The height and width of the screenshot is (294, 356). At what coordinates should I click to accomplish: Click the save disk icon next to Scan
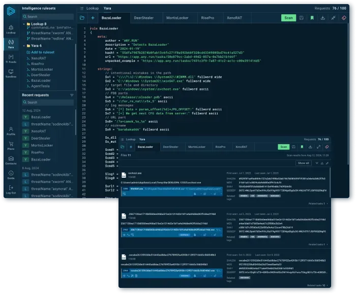pyautogui.click(x=302, y=18)
